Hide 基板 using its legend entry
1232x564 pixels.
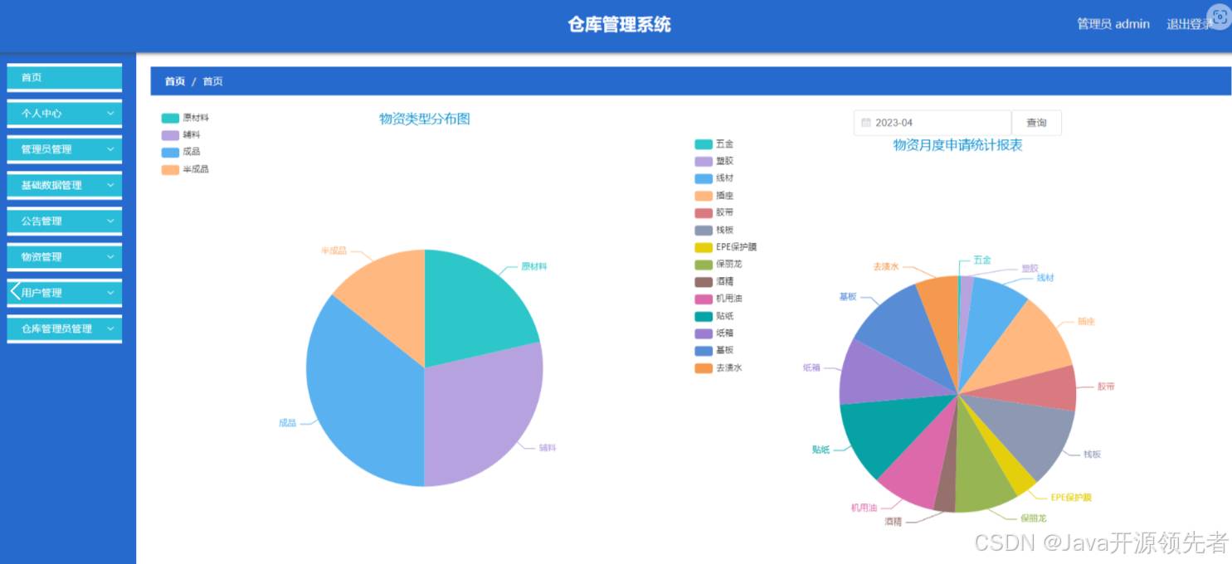(714, 350)
